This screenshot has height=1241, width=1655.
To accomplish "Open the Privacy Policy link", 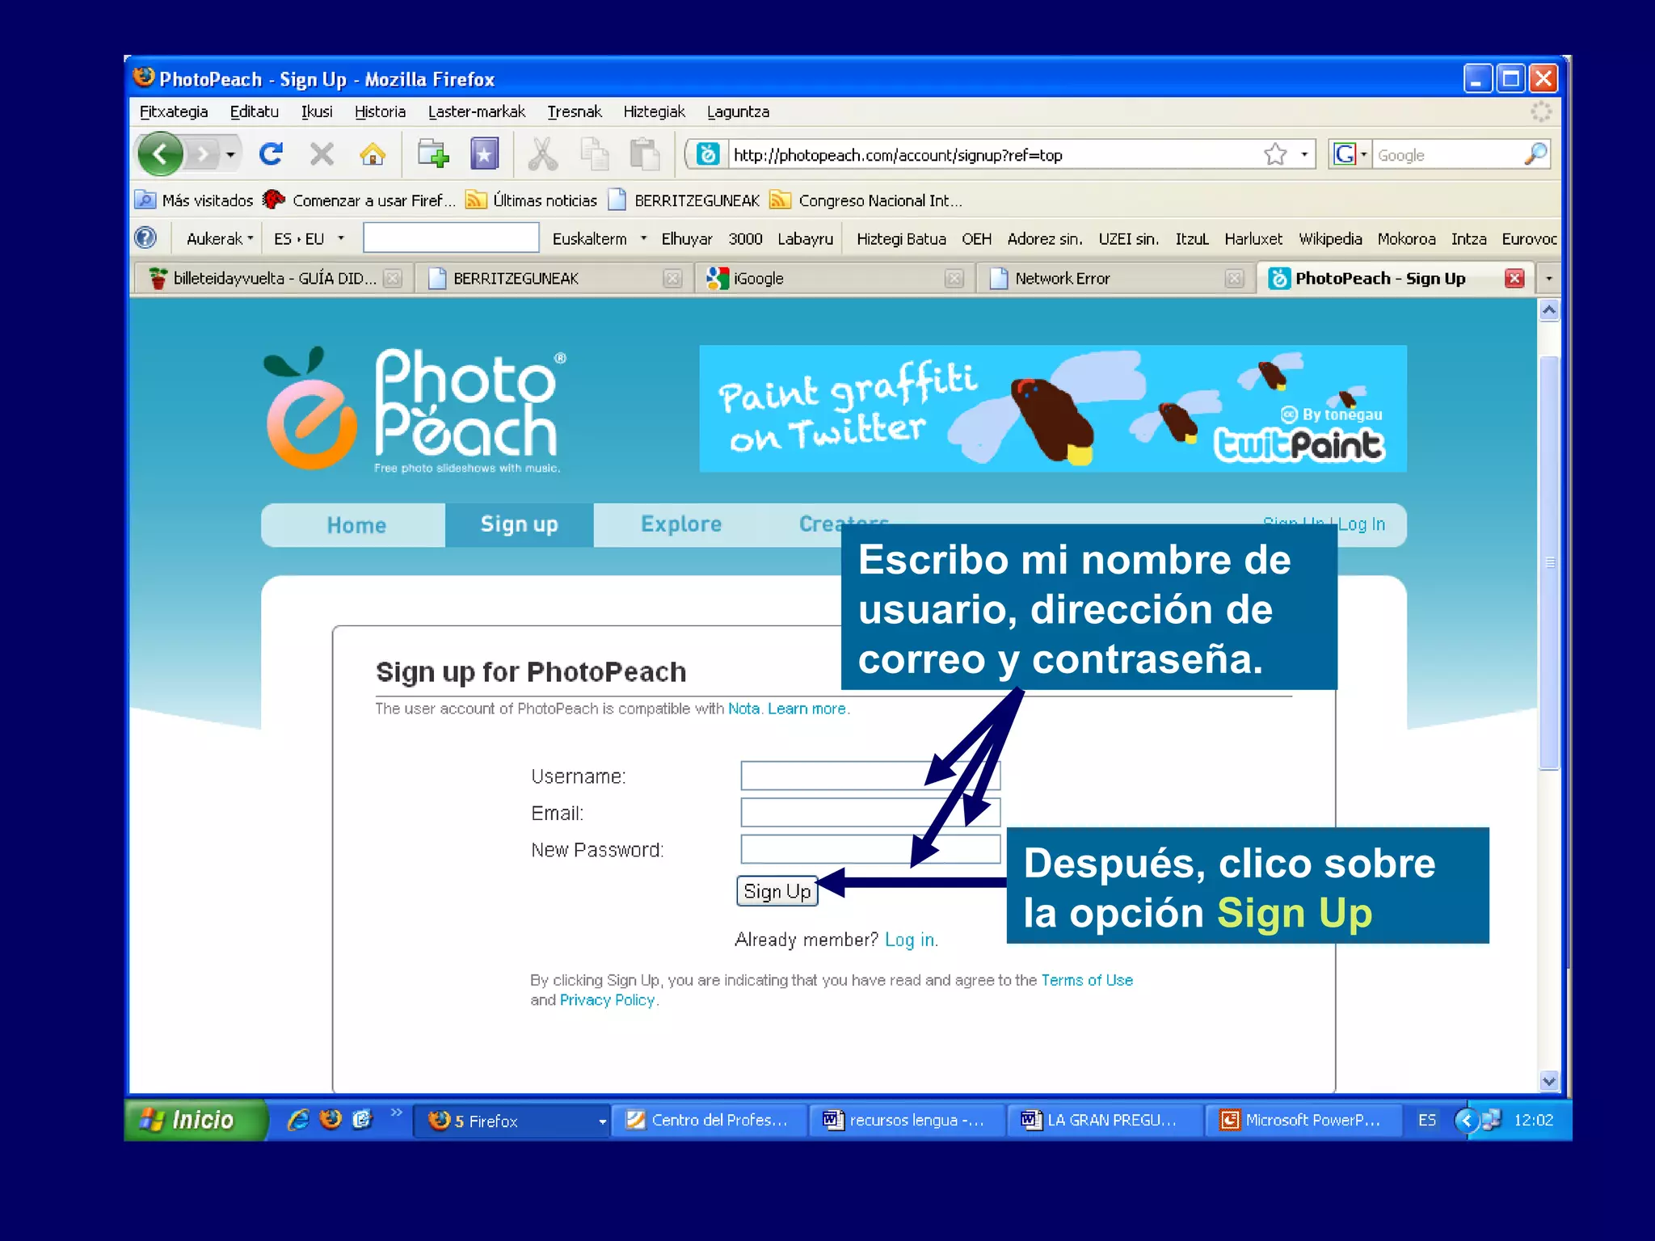I will click(607, 1000).
